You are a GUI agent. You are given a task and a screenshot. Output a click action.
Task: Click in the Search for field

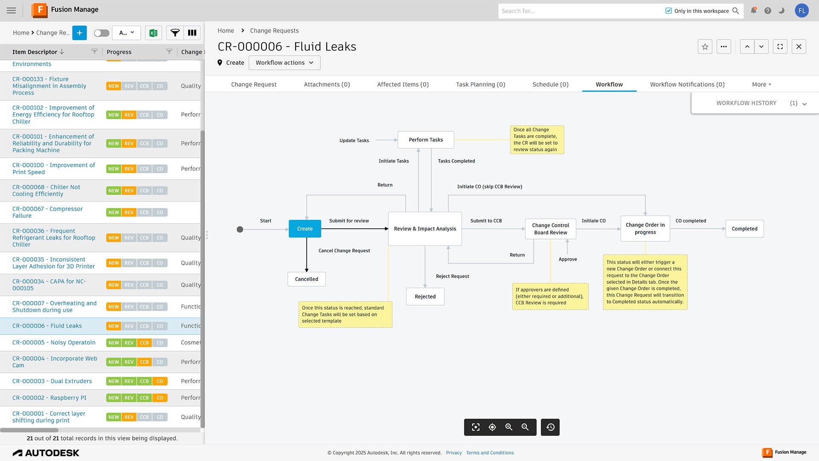click(580, 11)
